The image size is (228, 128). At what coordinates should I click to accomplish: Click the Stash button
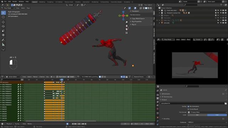click(71, 77)
